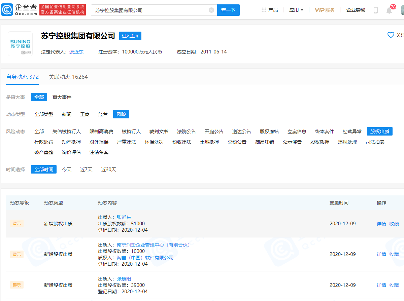Filter by 终本案件
Image resolution: width=404 pixels, height=301 pixels.
(x=325, y=131)
